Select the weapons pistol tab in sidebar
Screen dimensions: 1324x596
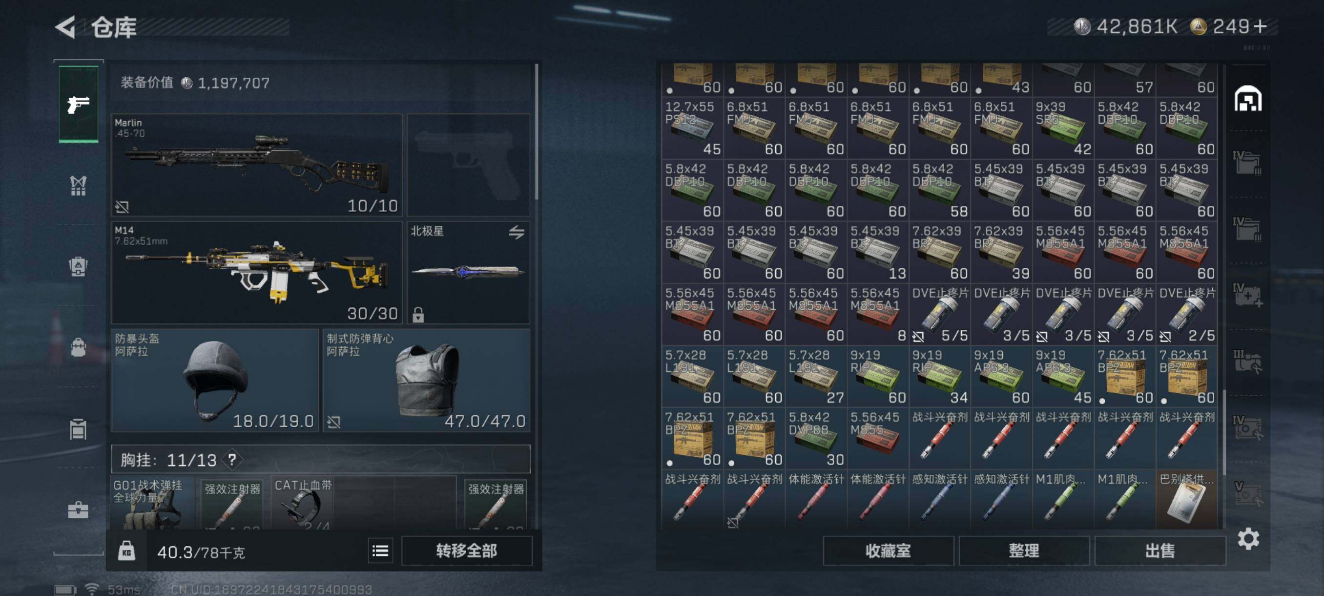78,104
